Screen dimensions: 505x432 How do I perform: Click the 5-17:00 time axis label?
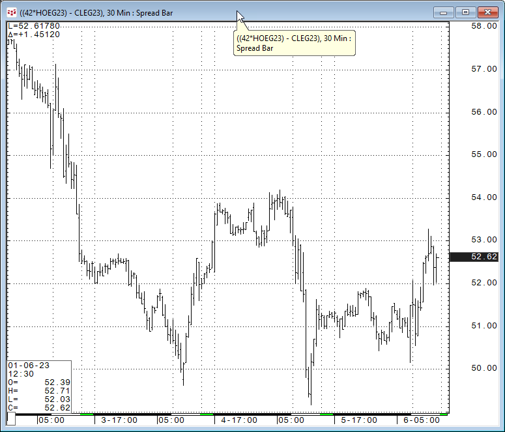coord(359,420)
